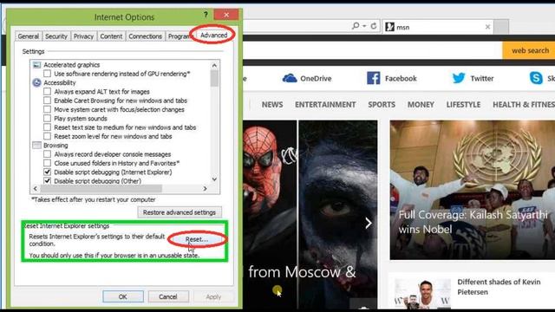The width and height of the screenshot is (555, 312).
Task: Close the msn browser tab
Action: (x=487, y=27)
